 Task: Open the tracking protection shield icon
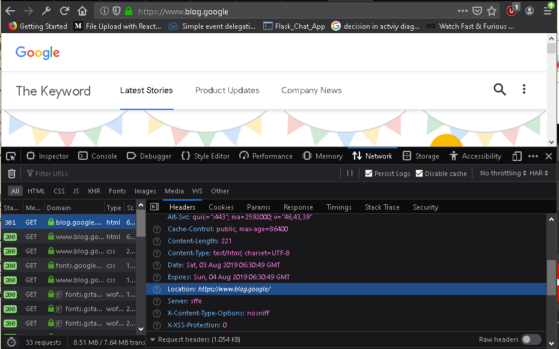click(117, 11)
